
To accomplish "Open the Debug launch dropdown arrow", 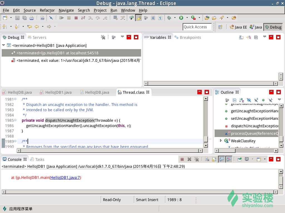I will click(175, 18).
